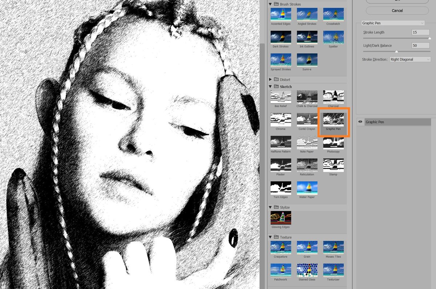436x289 pixels.
Task: Choose the Sprayed Strokes filter
Action: (280, 60)
